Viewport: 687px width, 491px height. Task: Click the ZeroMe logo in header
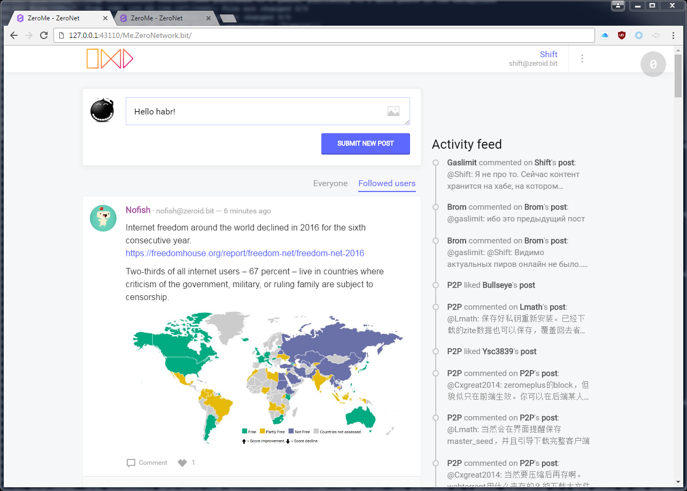[x=110, y=59]
